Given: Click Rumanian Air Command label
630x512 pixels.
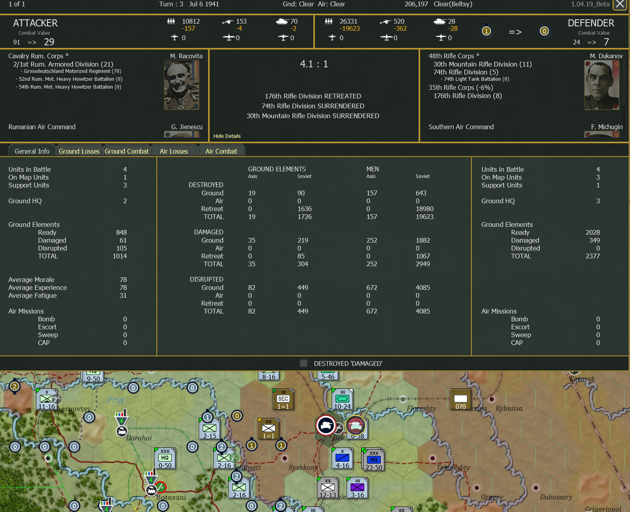Looking at the screenshot, I should tap(42, 127).
